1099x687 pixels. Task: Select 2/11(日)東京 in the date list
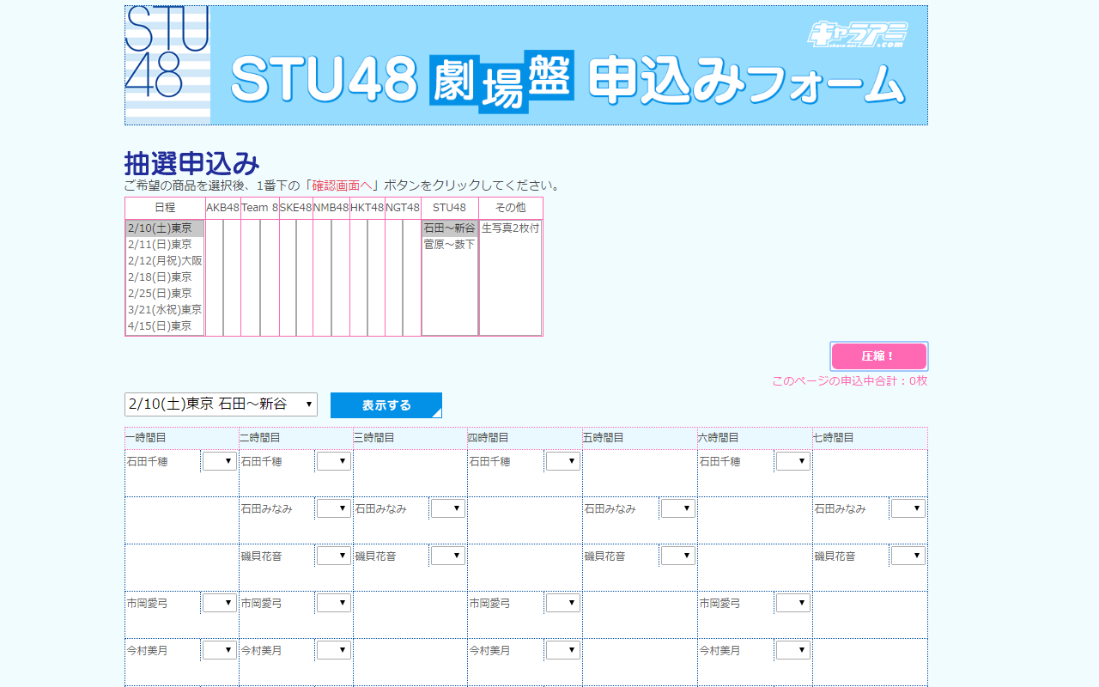165,245
